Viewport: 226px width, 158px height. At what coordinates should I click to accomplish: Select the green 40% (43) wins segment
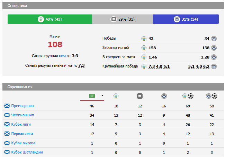50,19
